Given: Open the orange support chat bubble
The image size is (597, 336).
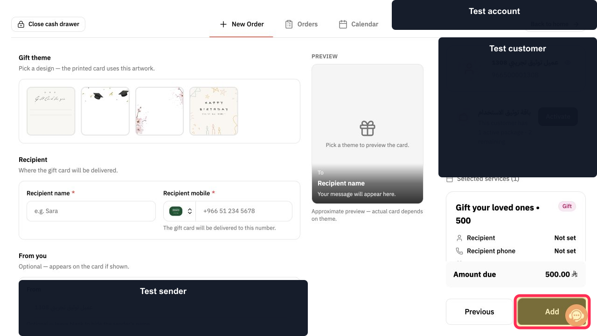Looking at the screenshot, I should click(x=576, y=316).
